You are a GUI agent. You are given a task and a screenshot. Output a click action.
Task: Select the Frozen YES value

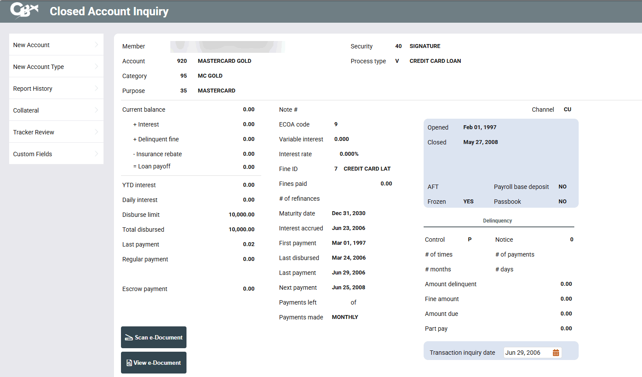[x=468, y=202]
